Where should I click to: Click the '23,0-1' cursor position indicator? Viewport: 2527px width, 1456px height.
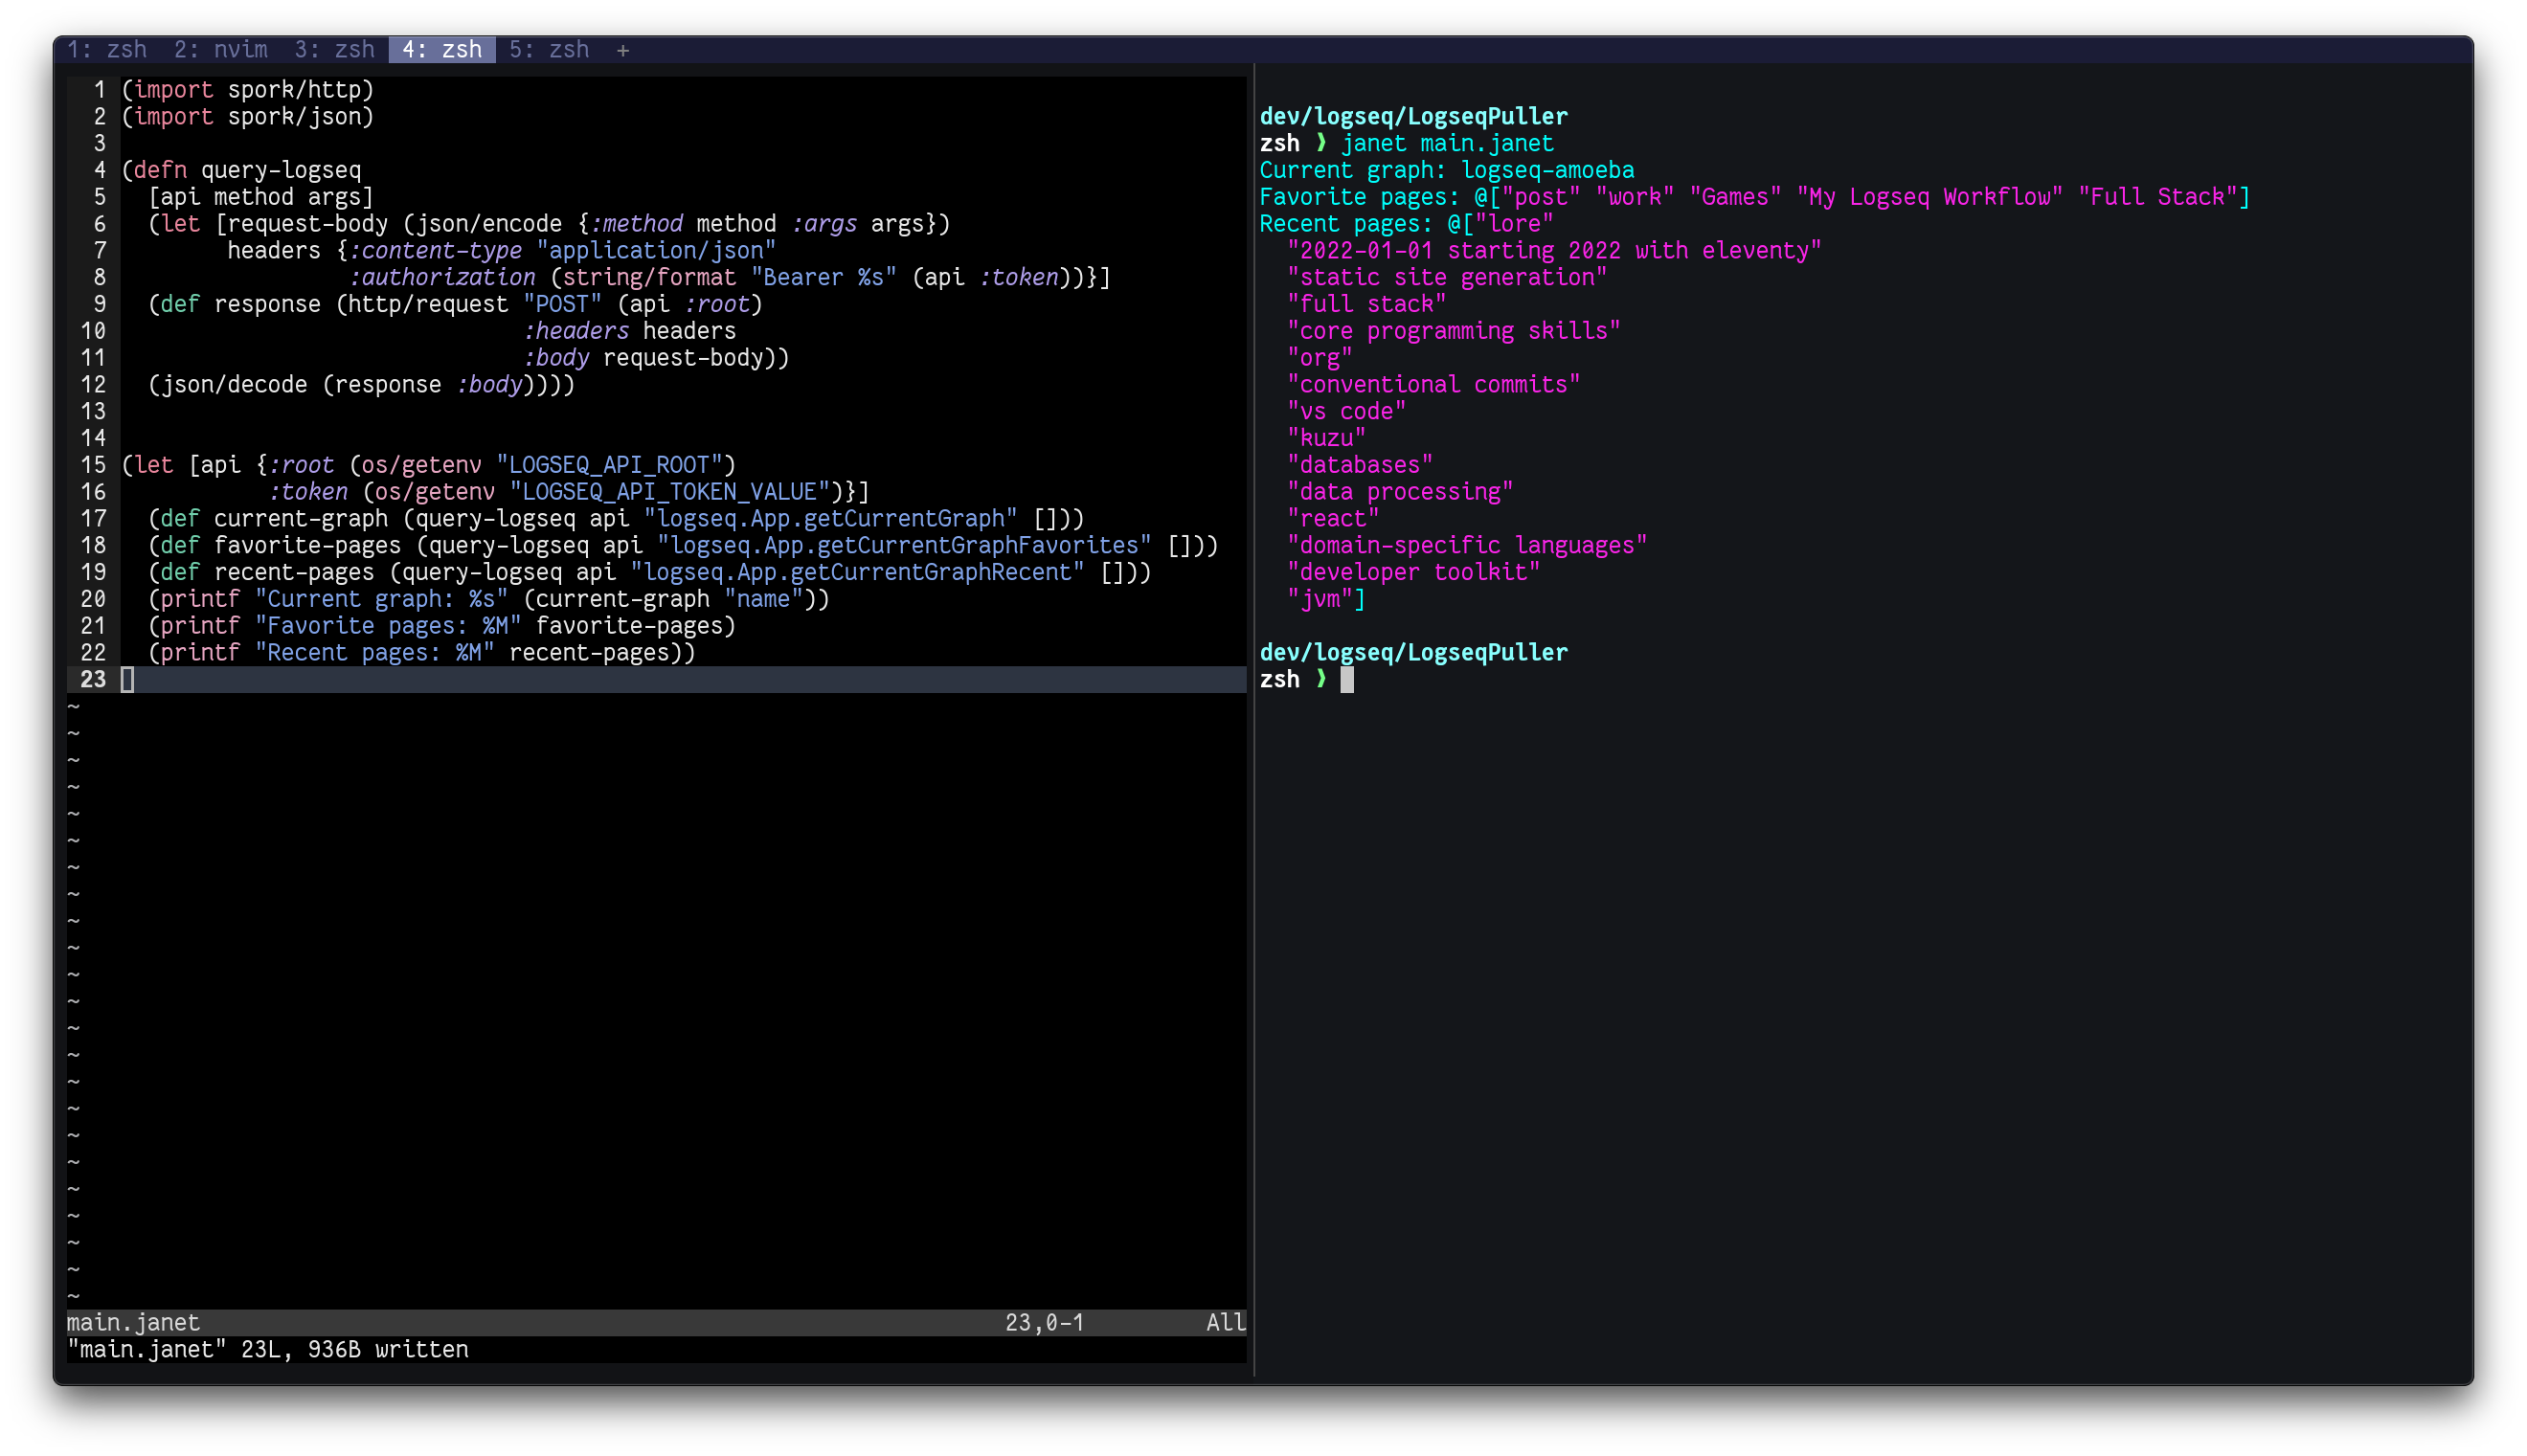click(1044, 1323)
